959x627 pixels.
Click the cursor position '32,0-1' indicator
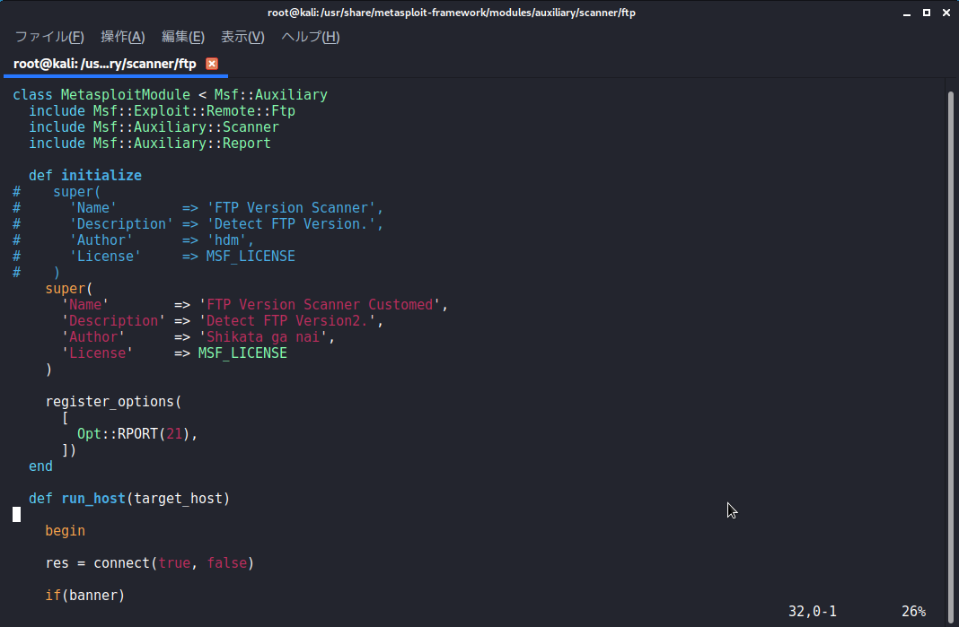pyautogui.click(x=813, y=611)
